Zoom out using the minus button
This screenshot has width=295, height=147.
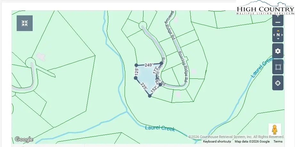pyautogui.click(x=278, y=22)
